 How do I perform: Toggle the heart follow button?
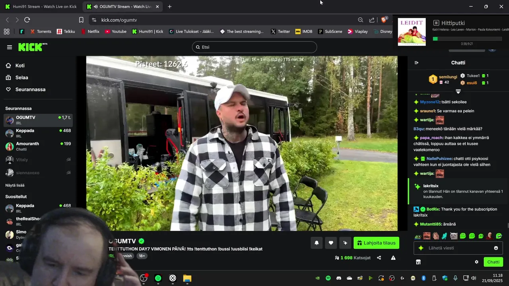331,243
